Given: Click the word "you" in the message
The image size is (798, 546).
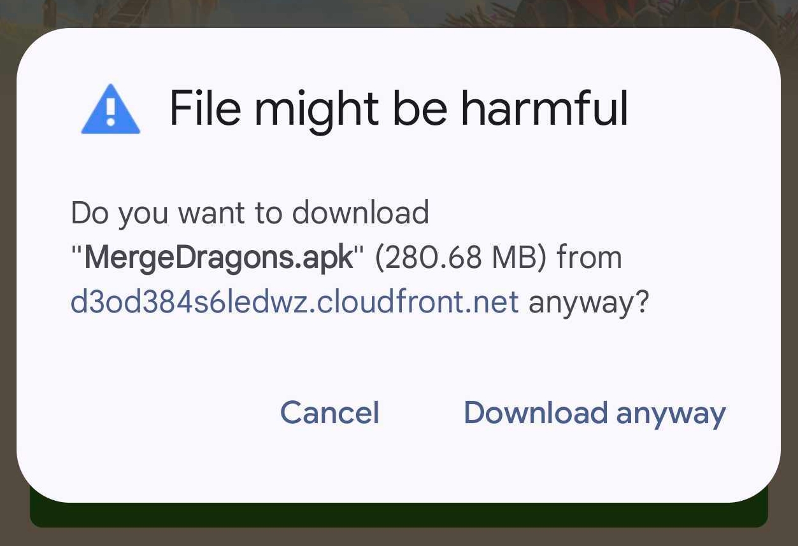Looking at the screenshot, I should [x=142, y=214].
